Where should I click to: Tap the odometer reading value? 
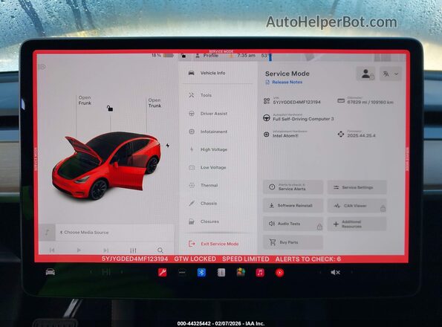point(370,102)
